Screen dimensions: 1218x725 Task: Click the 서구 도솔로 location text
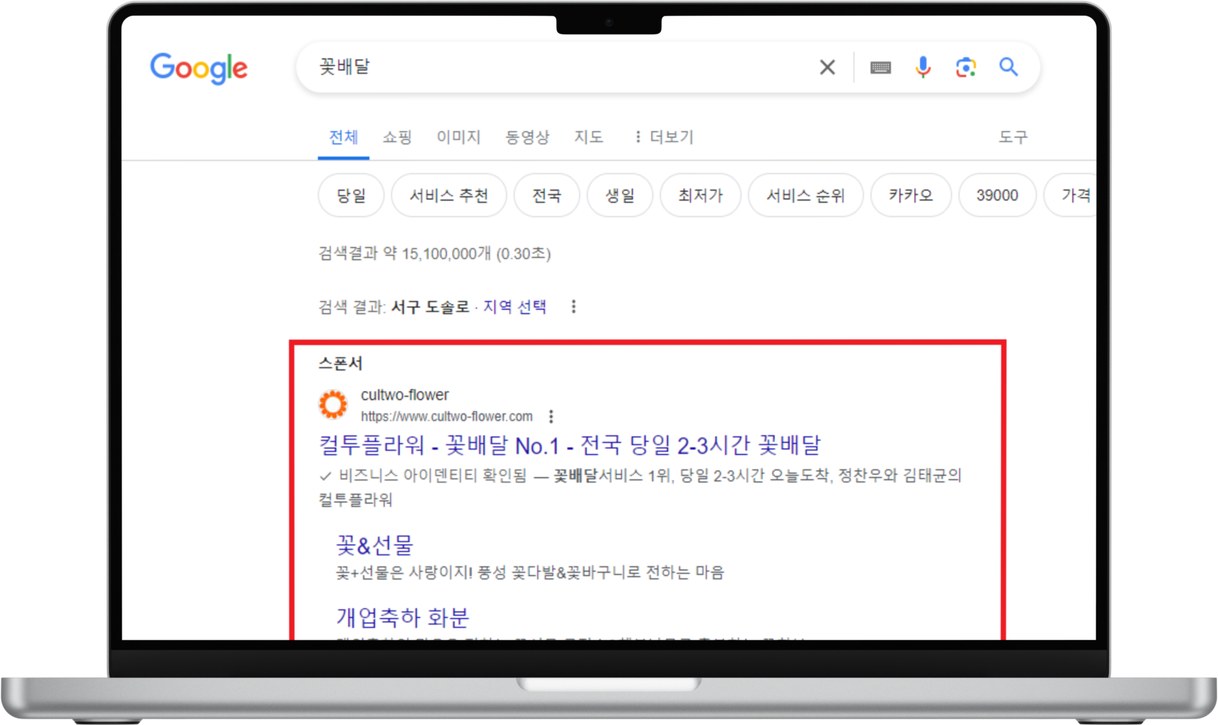430,307
